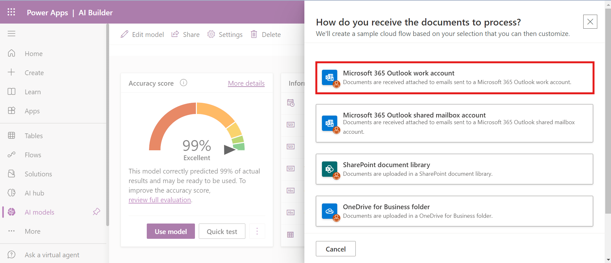Click the Delete trash icon
611x263 pixels.
(254, 34)
